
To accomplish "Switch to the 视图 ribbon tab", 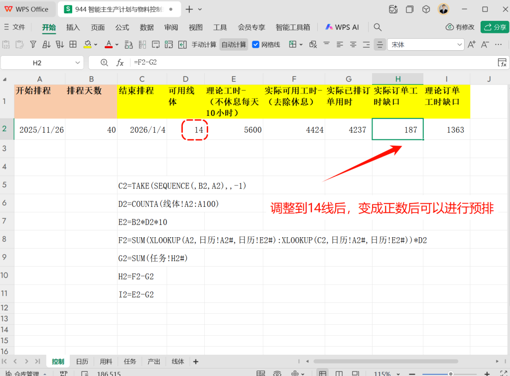I will click(x=195, y=27).
